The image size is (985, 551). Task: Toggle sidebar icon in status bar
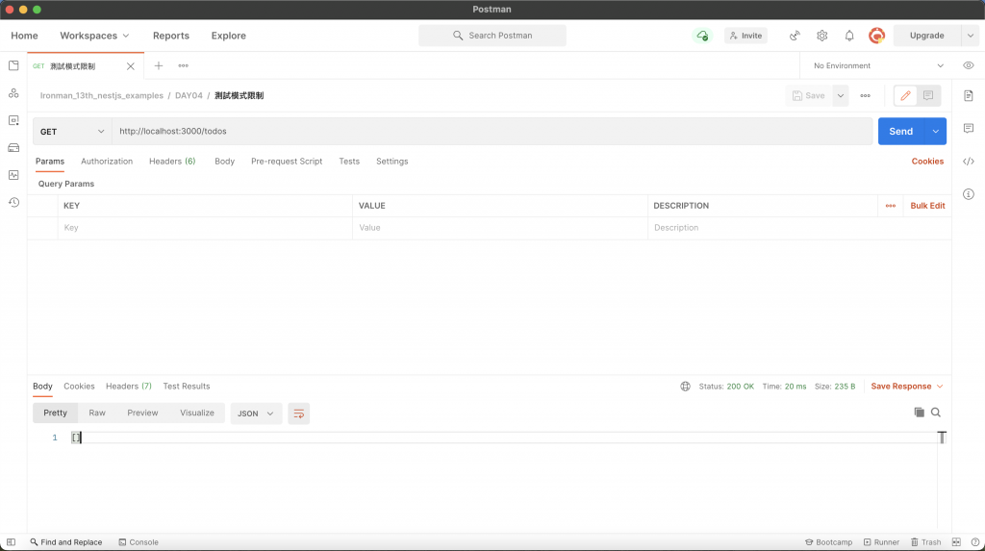point(11,542)
